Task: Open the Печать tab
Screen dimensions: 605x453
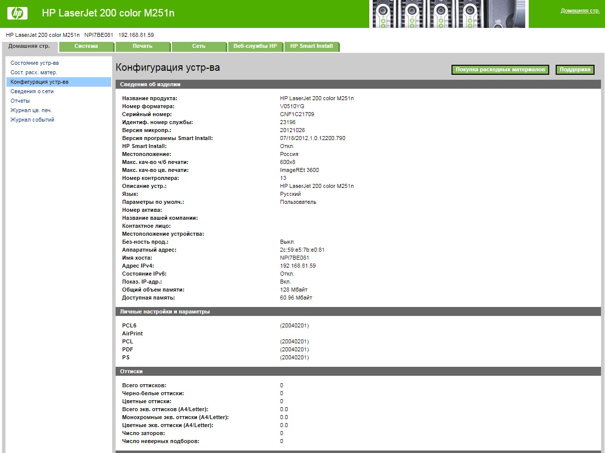Action: pos(143,46)
